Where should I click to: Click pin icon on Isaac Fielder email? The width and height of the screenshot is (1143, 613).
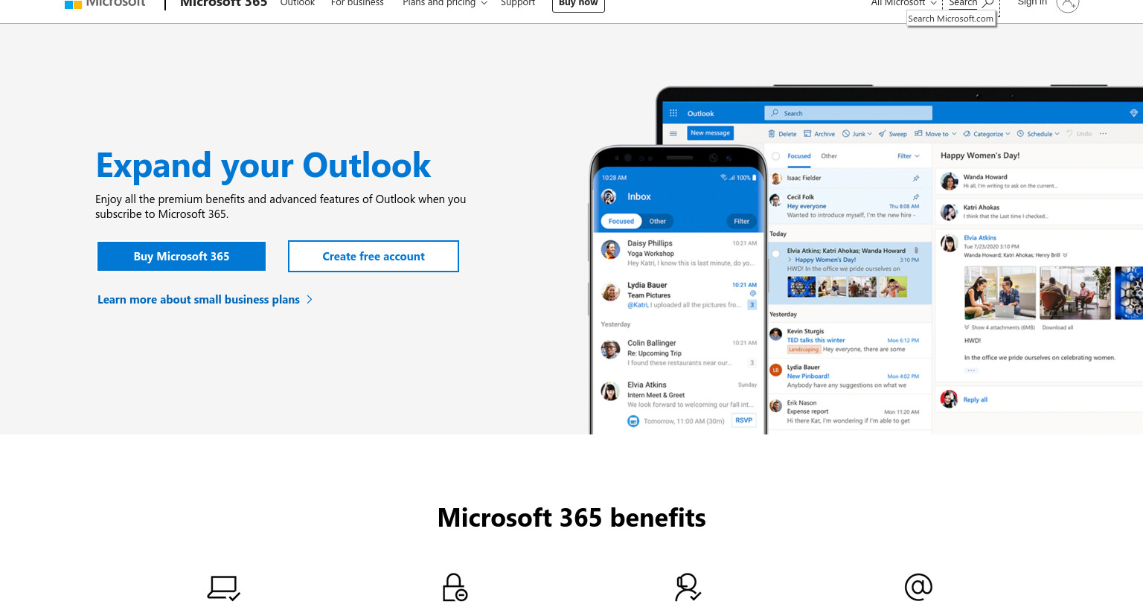(x=916, y=179)
